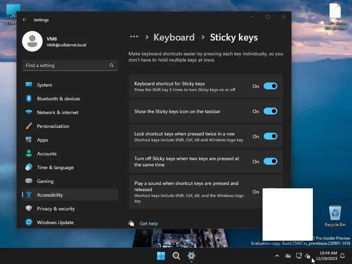Click the Time & language clock icon
Viewport: 352px width, 264px height.
pos(29,167)
